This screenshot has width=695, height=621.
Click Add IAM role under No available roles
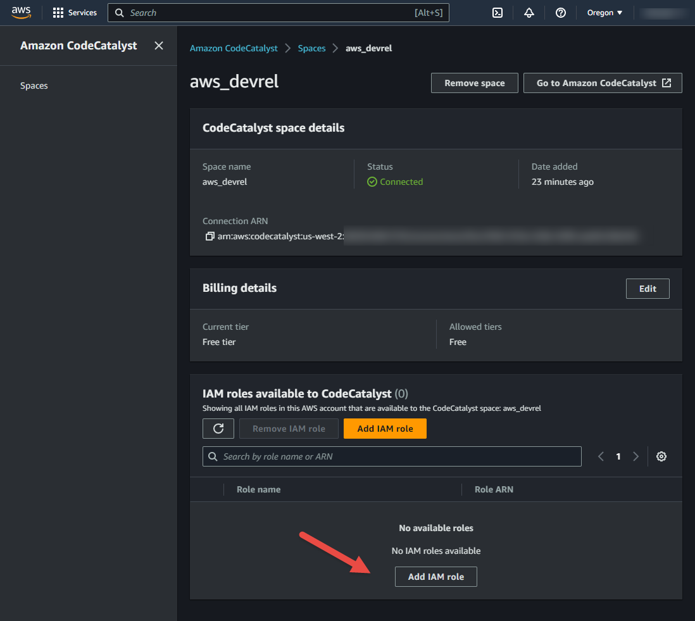pos(435,577)
